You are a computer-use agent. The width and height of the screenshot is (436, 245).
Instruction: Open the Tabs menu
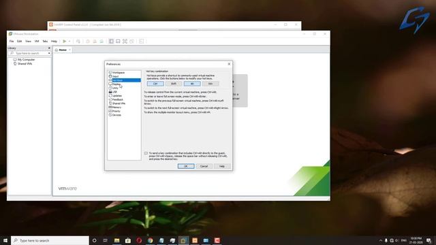click(x=45, y=41)
